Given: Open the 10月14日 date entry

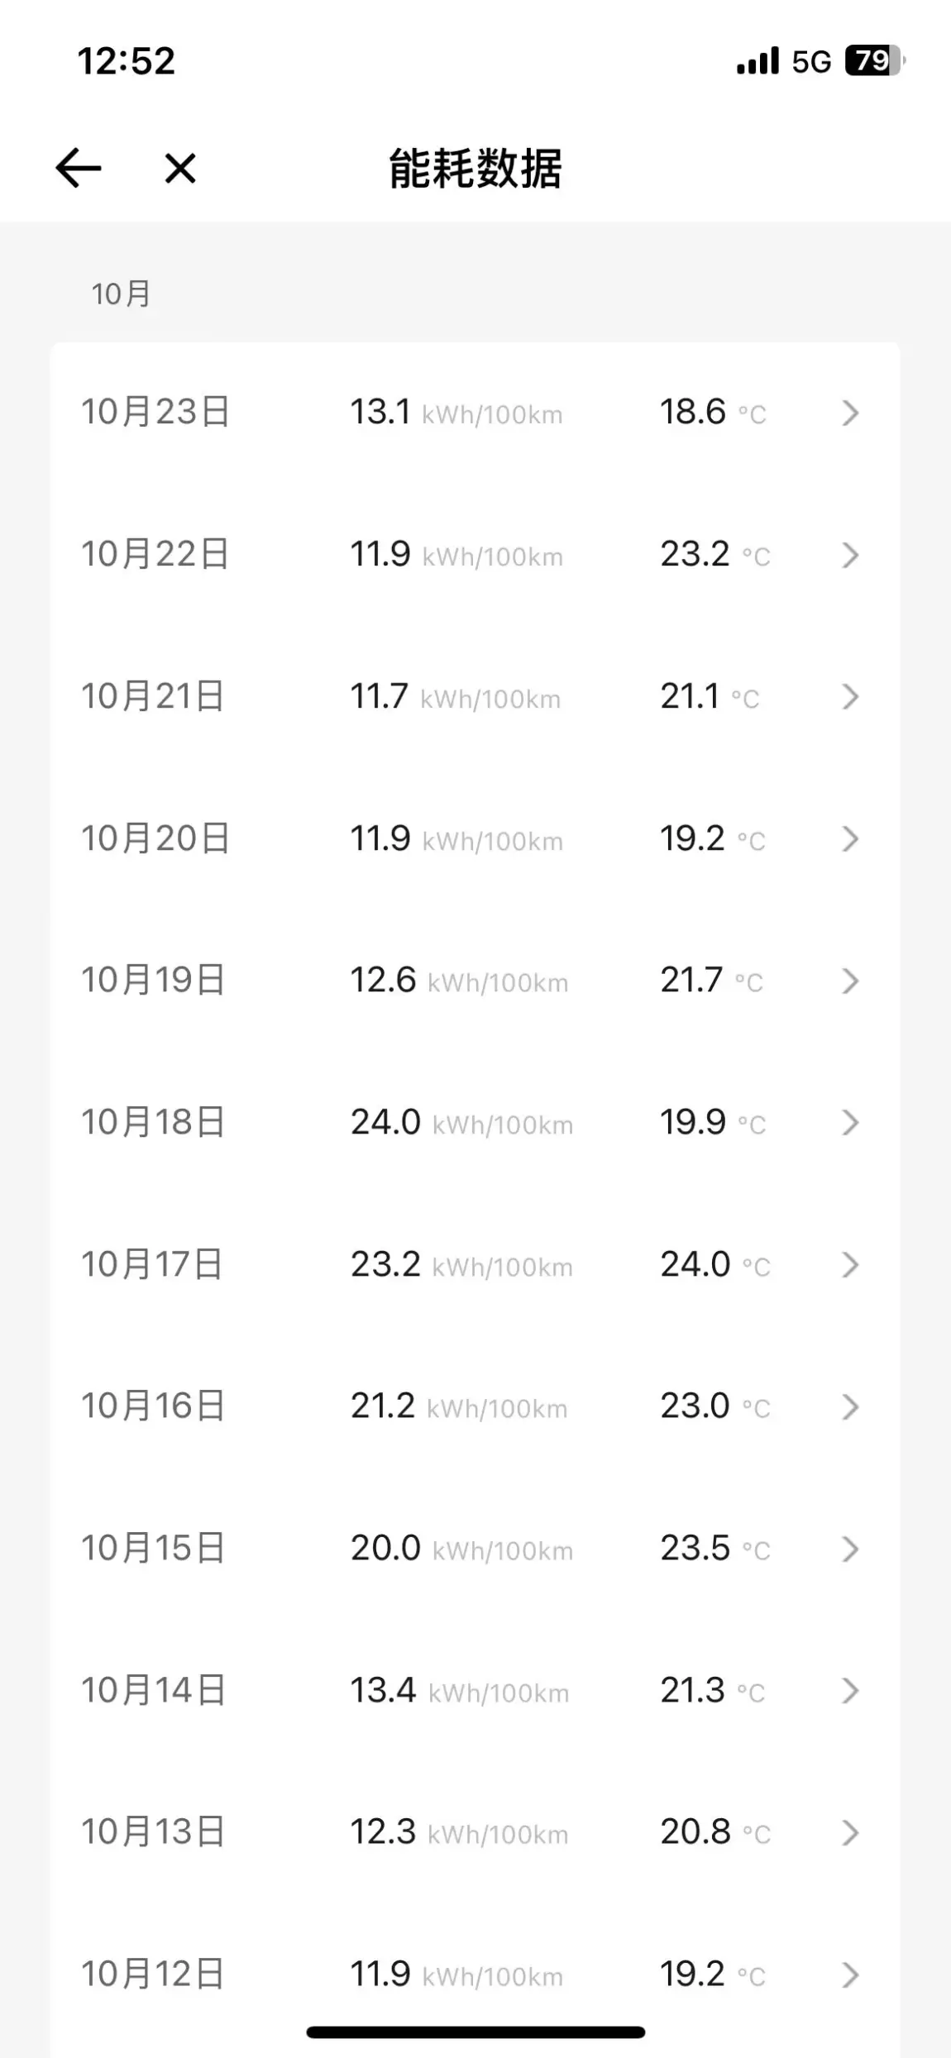Looking at the screenshot, I should (x=153, y=1691).
